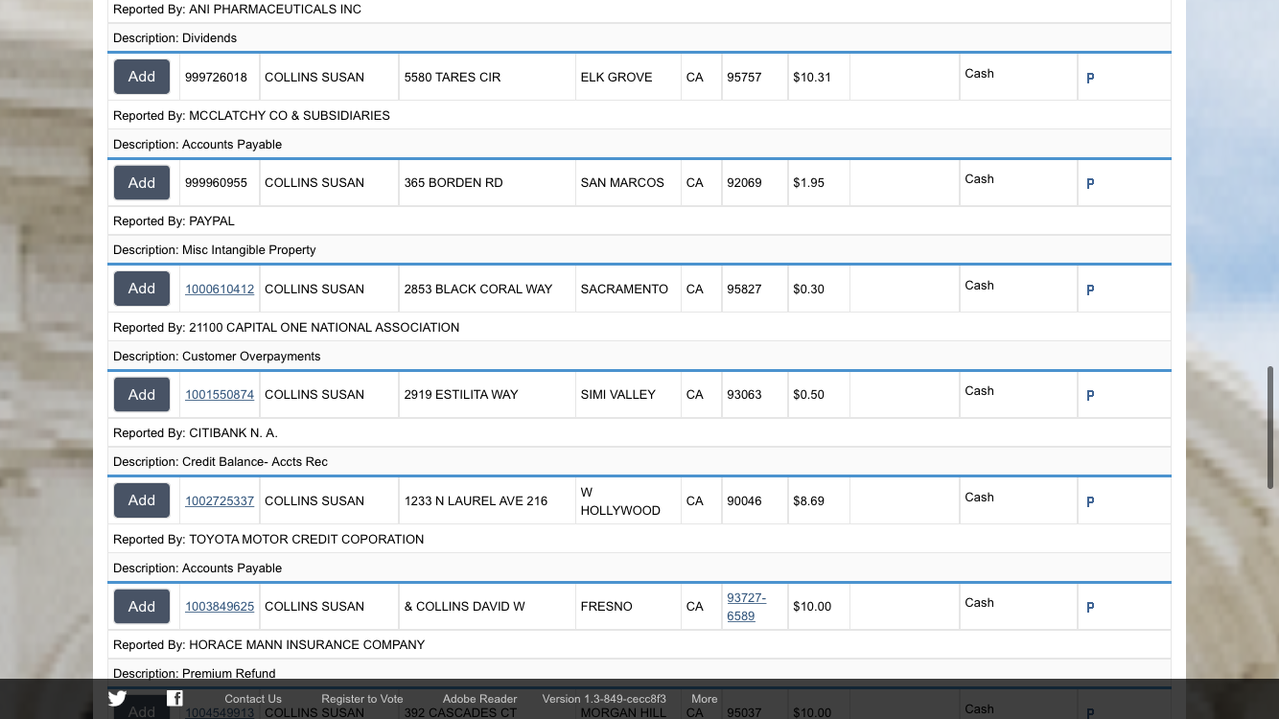Screen dimensions: 1279x719
Task: Add property 999726018 to claim
Action: tap(142, 77)
